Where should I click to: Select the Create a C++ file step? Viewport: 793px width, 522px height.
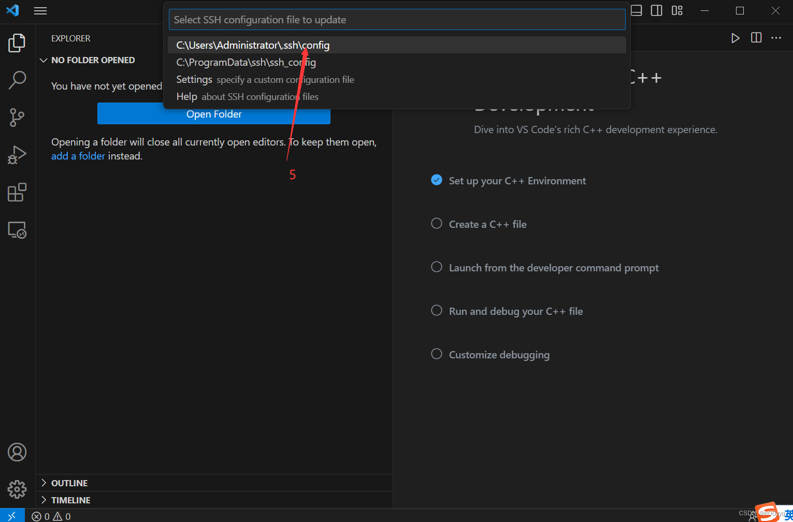(479, 224)
